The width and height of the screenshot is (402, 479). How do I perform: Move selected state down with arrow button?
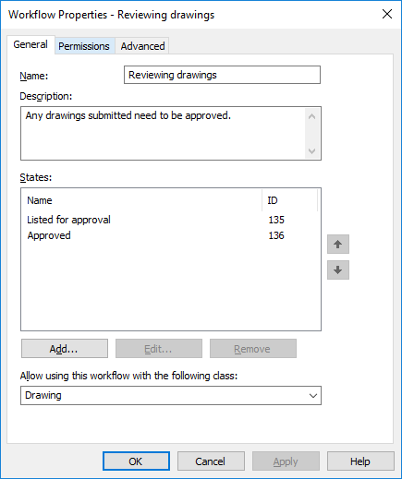(x=338, y=270)
